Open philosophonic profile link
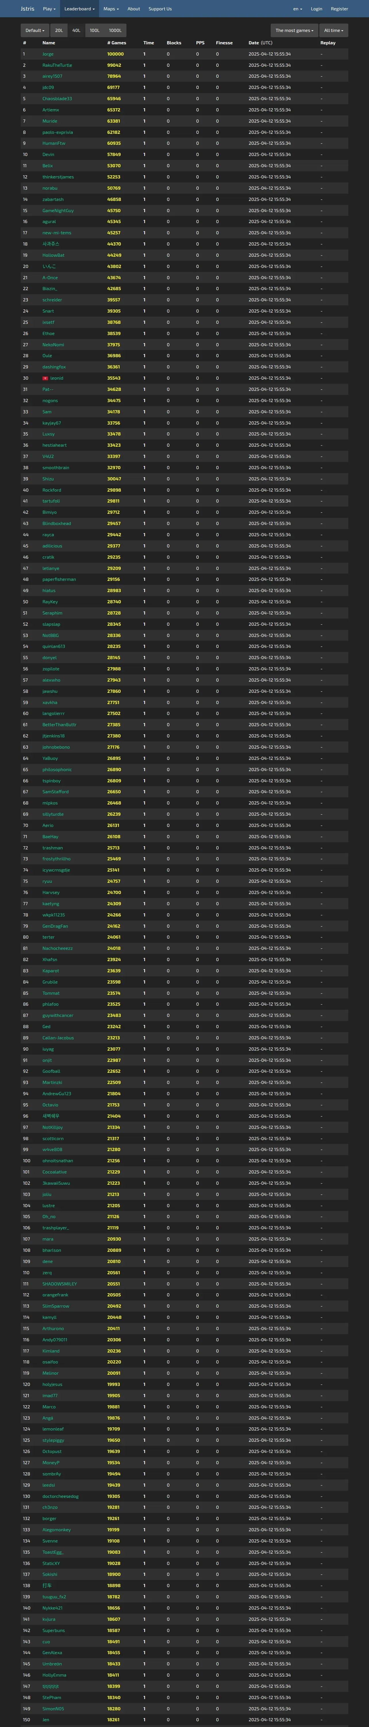Screen dimensions: 369x1727 click(57, 770)
